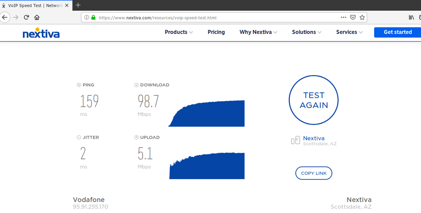Click the upload arrow icon beside UPLOAD
Viewport: 421px width, 213px height.
[x=136, y=137]
